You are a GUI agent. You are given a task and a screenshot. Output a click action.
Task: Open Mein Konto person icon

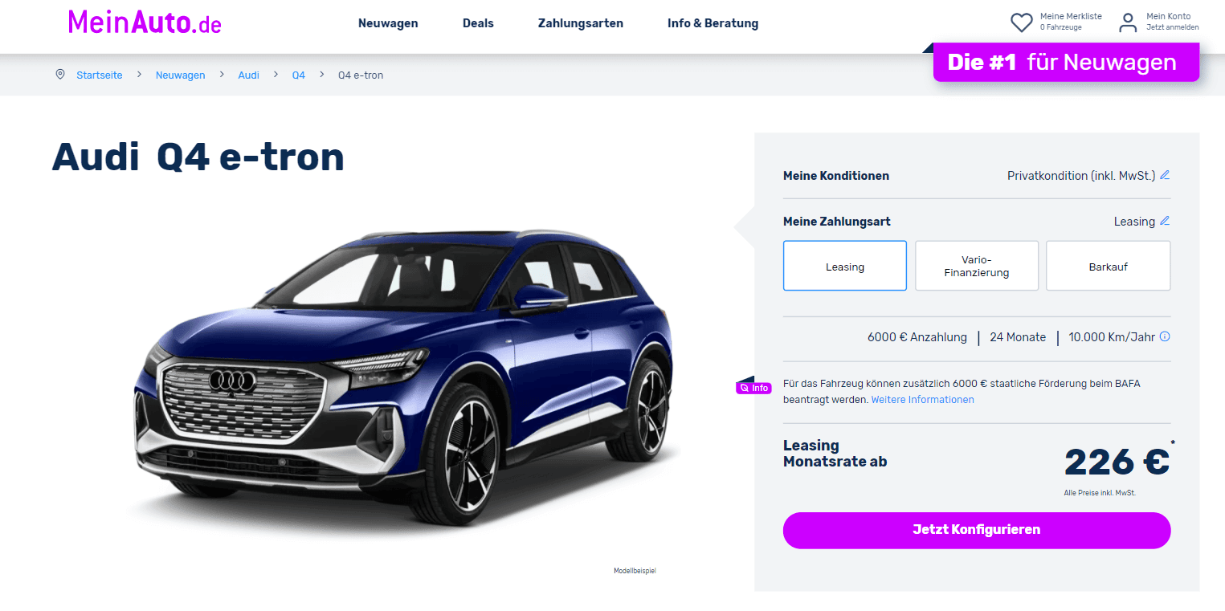pyautogui.click(x=1128, y=22)
